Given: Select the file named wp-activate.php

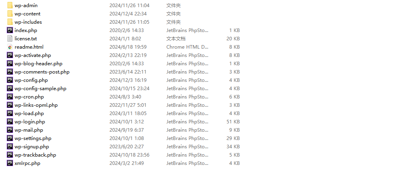Looking at the screenshot, I should (x=33, y=55).
